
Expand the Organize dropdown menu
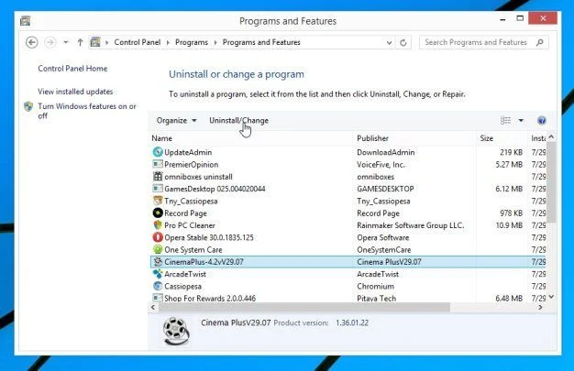click(x=176, y=120)
